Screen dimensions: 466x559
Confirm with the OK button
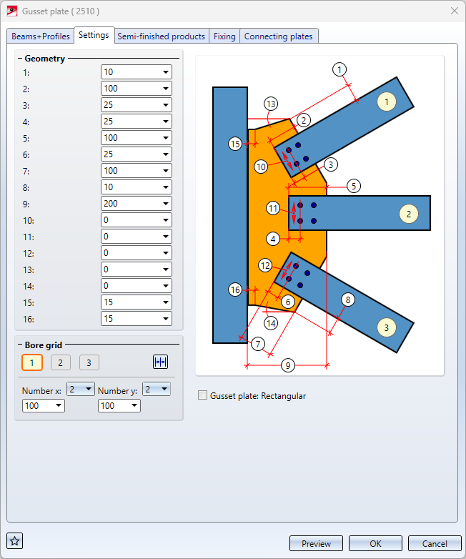point(375,543)
